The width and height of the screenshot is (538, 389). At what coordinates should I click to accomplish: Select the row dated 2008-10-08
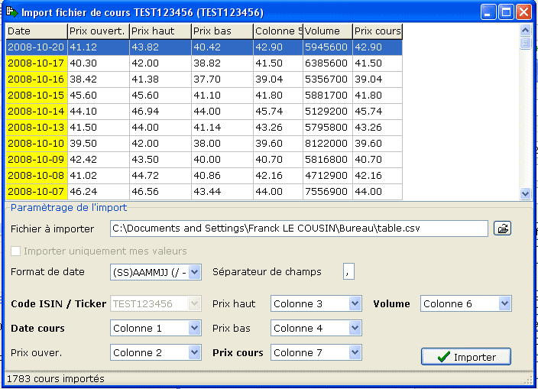click(204, 176)
